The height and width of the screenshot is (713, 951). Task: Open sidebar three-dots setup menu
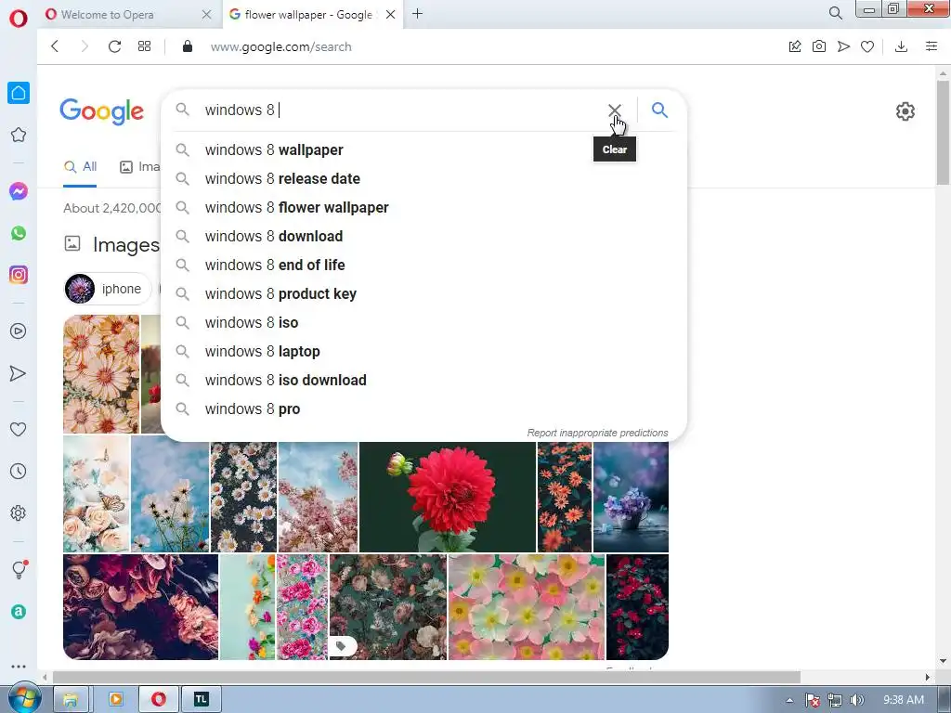(x=19, y=667)
